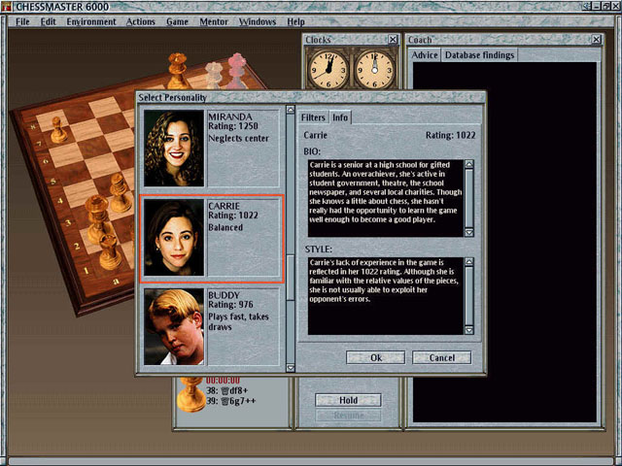Click the gold pawn on the a8 square
Image resolution: width=622 pixels, height=466 pixels.
pyautogui.click(x=58, y=129)
